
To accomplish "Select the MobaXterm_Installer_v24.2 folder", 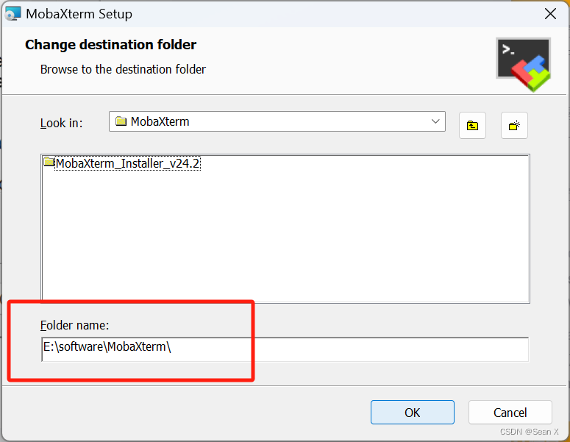I will 127,163.
